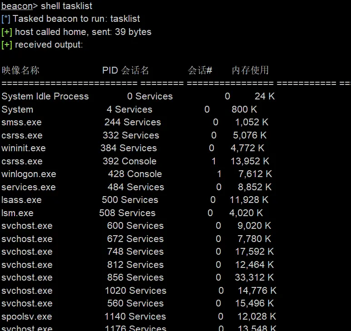Screen dimensions: 351x331
Task: Click the PID 392 Console entry
Action: [x=129, y=161]
